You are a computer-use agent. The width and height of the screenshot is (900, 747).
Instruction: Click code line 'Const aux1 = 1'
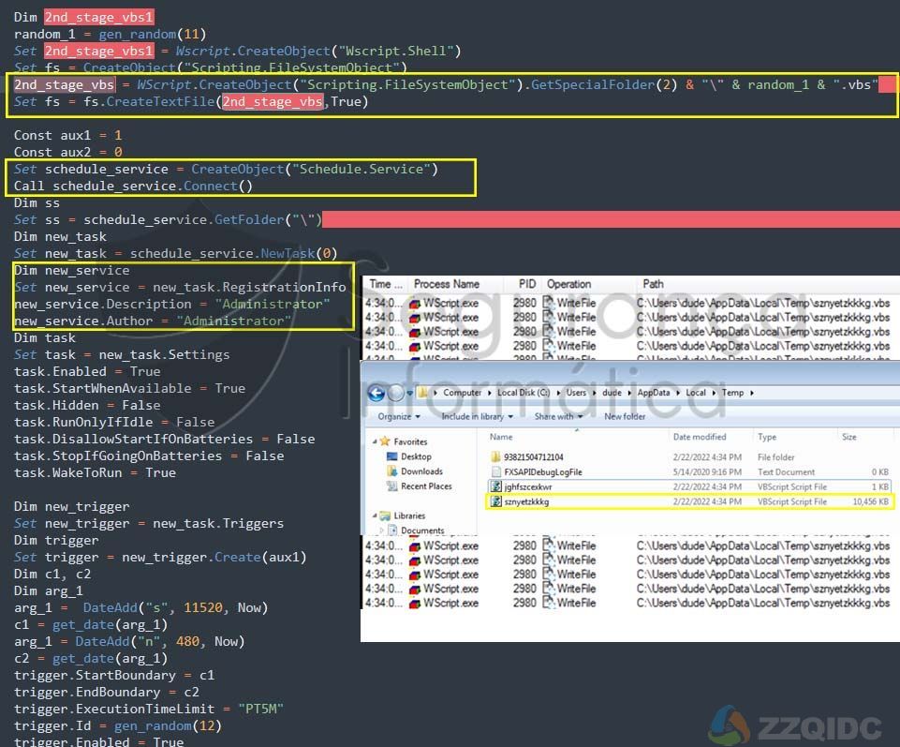tap(67, 136)
